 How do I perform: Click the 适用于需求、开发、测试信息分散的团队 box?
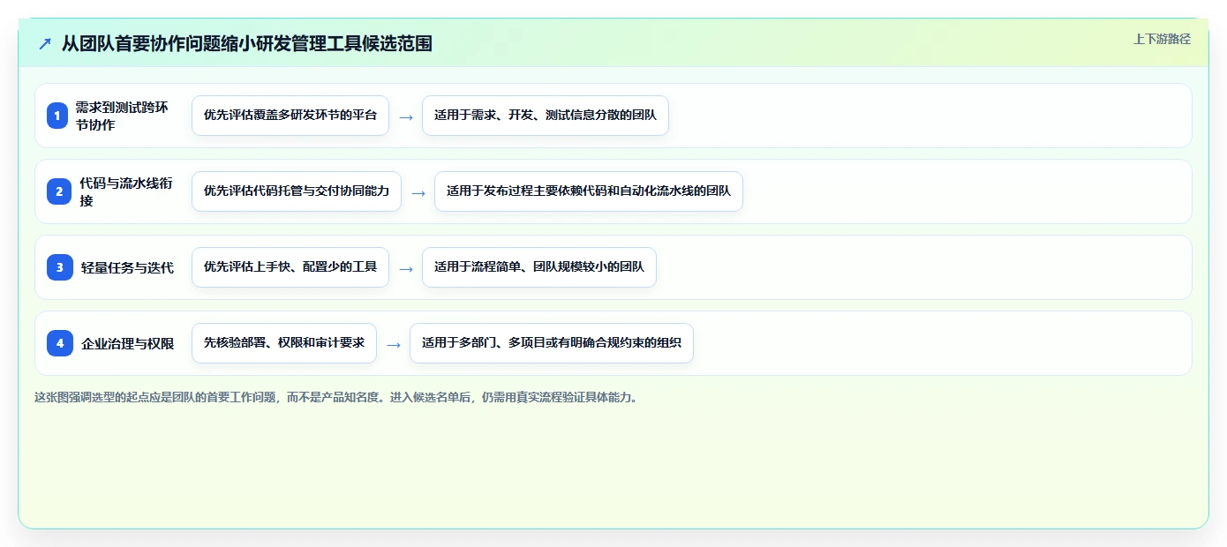click(x=546, y=116)
